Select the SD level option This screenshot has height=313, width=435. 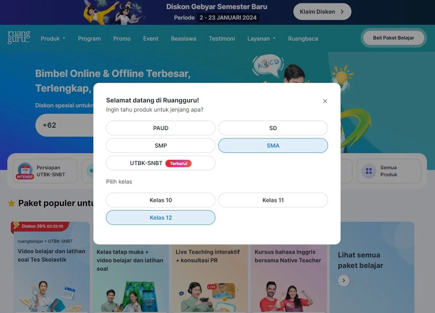click(x=273, y=128)
